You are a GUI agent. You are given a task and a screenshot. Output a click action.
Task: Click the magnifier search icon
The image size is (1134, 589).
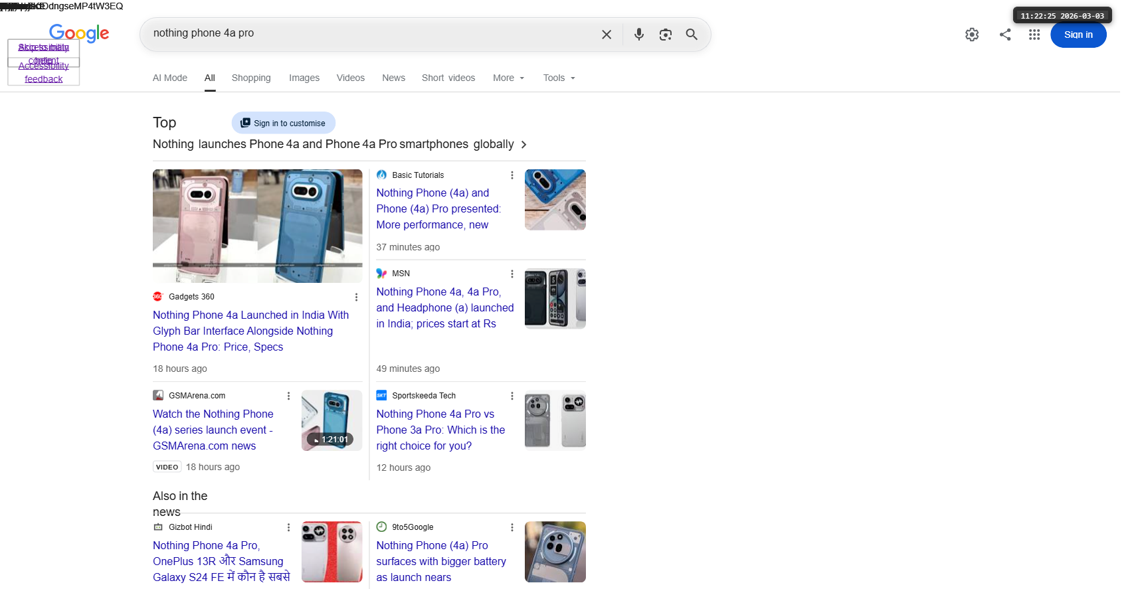[692, 35]
